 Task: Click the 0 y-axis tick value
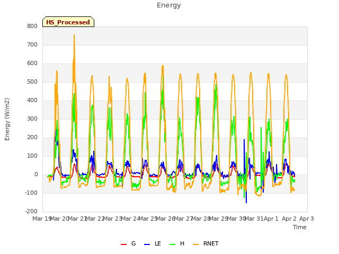click(36, 175)
